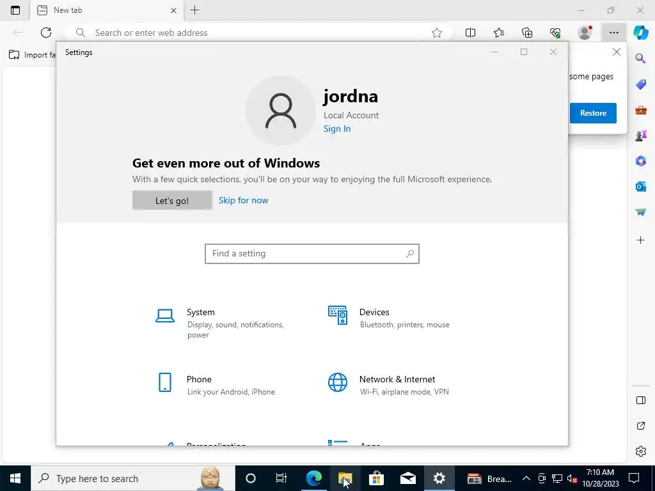Open the Network & Internet settings label
This screenshot has height=491, width=655.
click(397, 379)
